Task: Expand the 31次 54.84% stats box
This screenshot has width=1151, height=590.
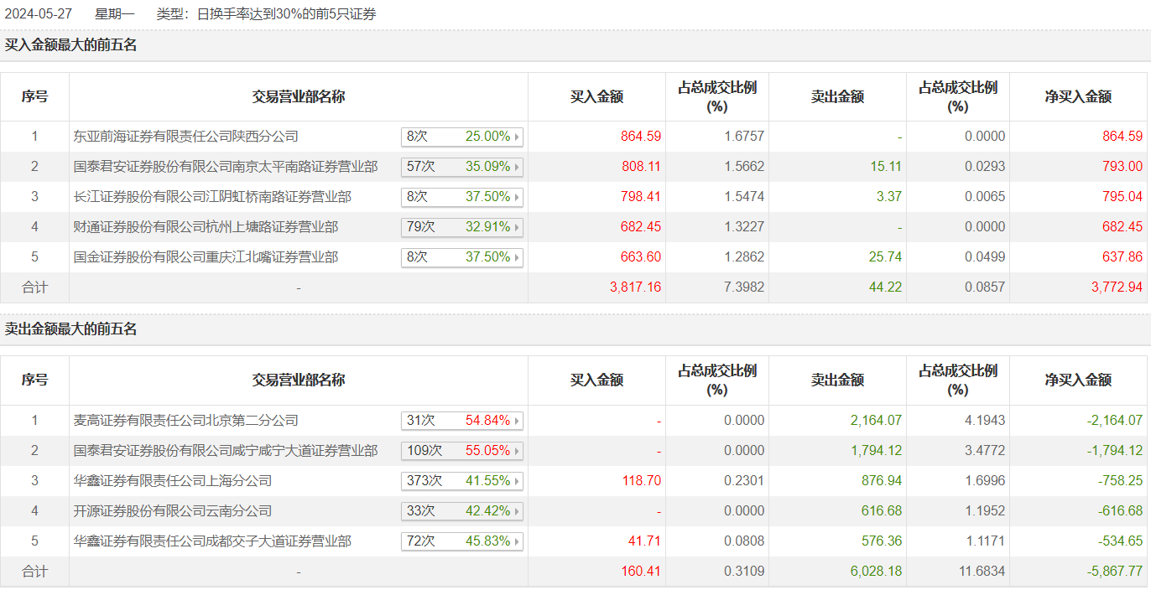Action: pyautogui.click(x=462, y=421)
